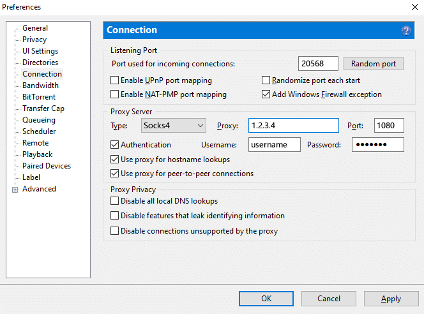
Task: Click the proxy Port field 1080
Action: tap(389, 125)
